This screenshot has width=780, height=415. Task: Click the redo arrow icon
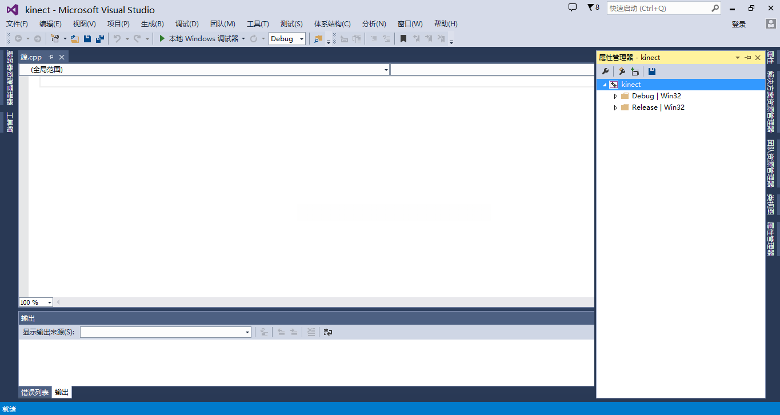tap(137, 39)
